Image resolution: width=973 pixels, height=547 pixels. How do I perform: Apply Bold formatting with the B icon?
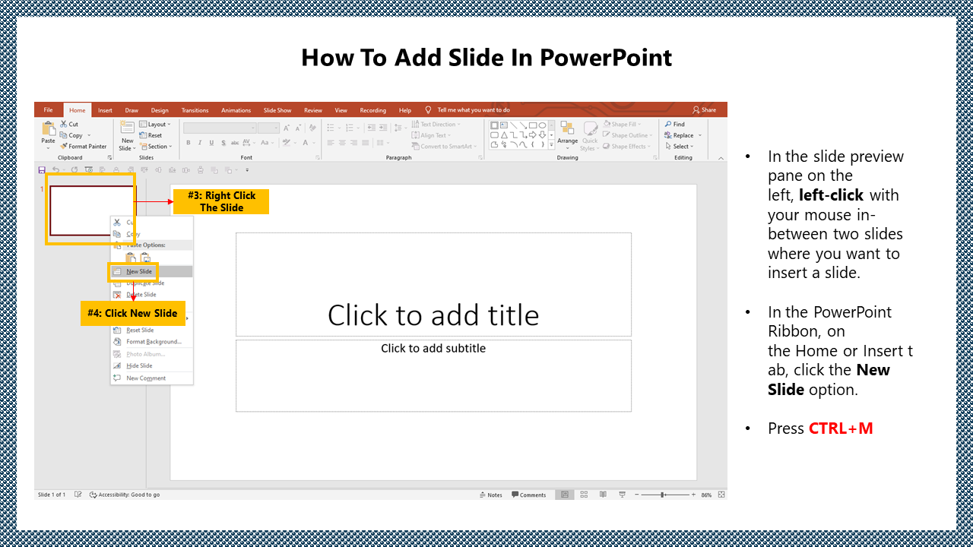[189, 143]
